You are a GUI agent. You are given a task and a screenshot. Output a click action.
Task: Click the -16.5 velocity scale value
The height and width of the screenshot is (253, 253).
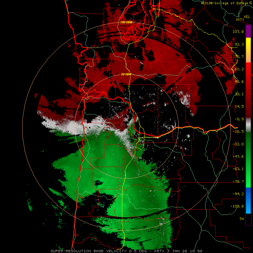click(238, 132)
